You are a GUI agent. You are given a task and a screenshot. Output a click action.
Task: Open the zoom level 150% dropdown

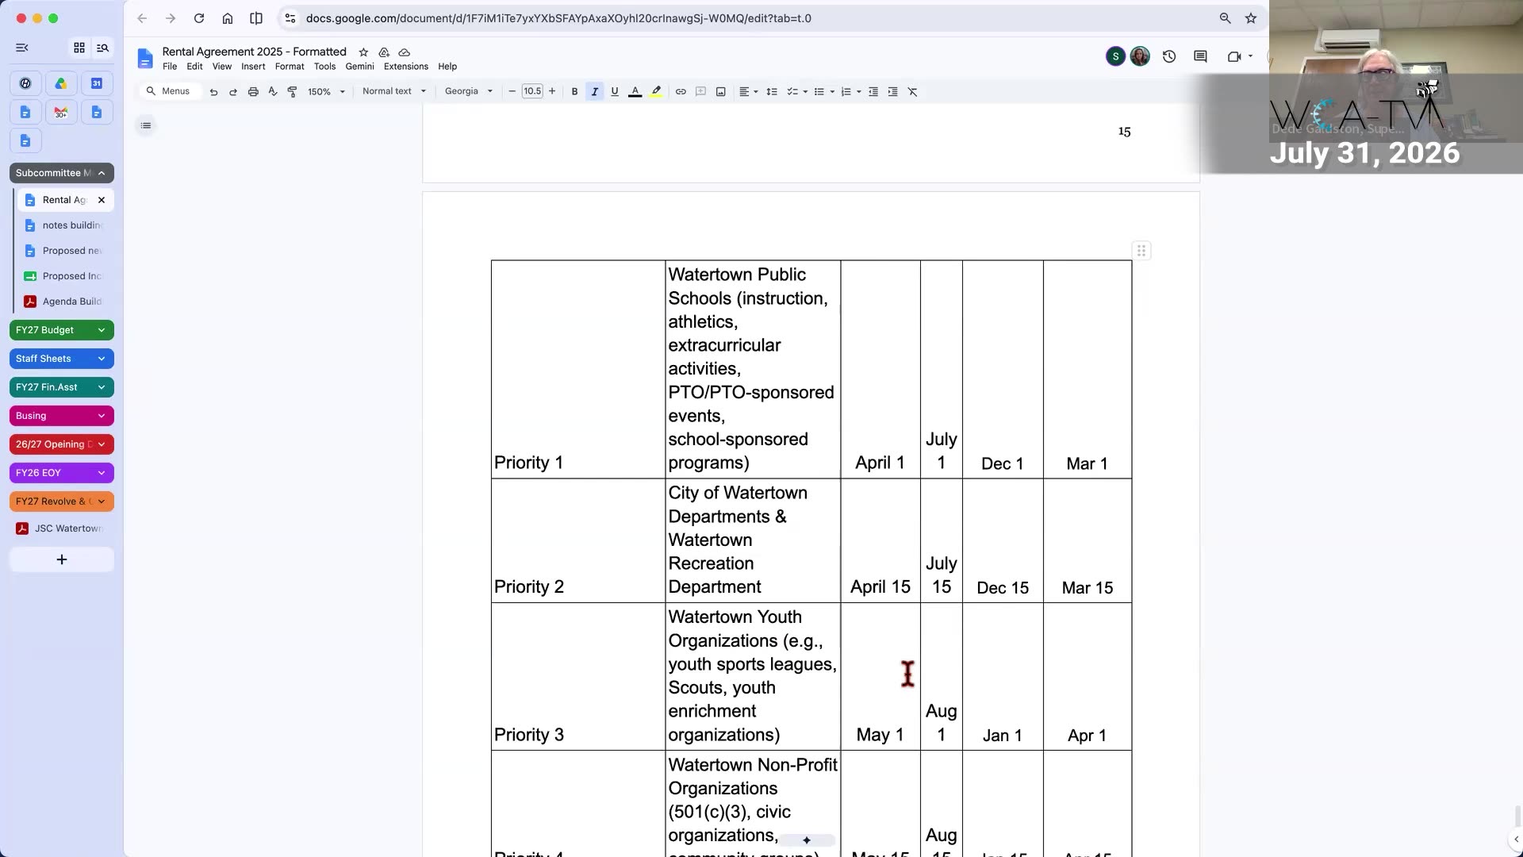tap(327, 92)
